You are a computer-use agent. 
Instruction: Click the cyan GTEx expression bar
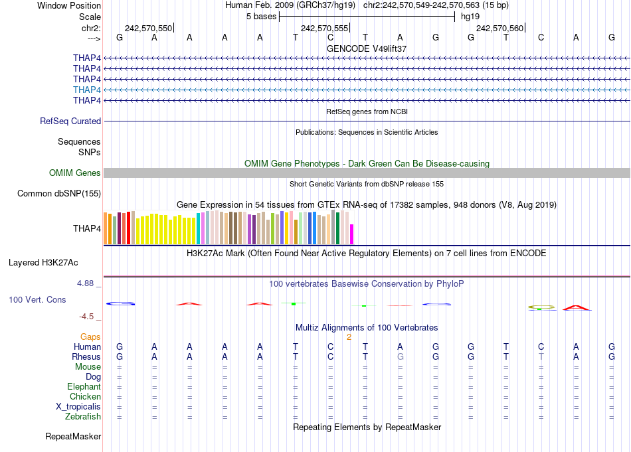point(199,228)
